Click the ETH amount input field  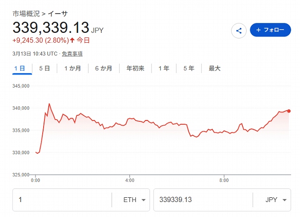tap(62, 200)
